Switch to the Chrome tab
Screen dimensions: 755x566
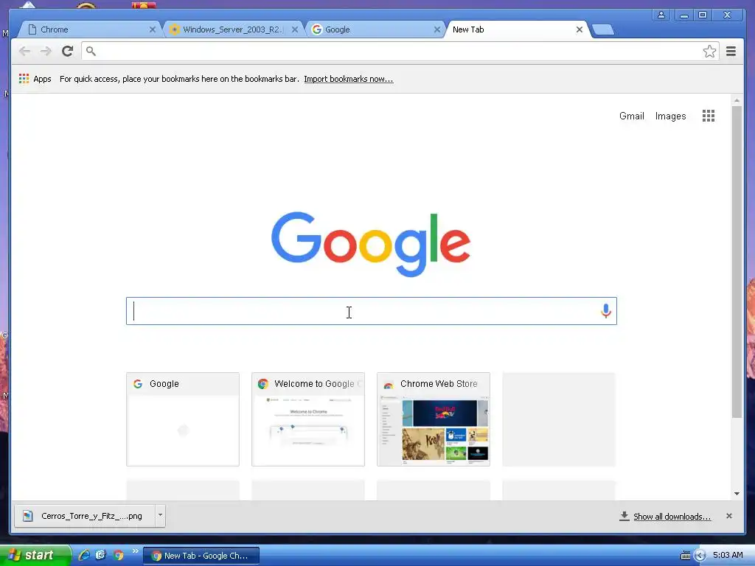89,29
